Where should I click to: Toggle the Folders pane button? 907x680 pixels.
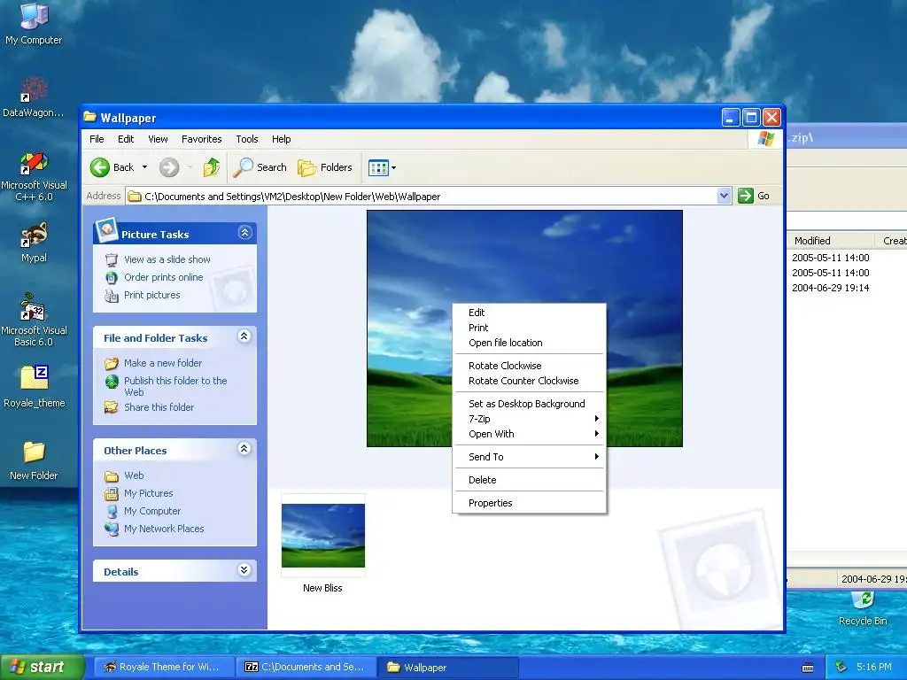pos(324,167)
